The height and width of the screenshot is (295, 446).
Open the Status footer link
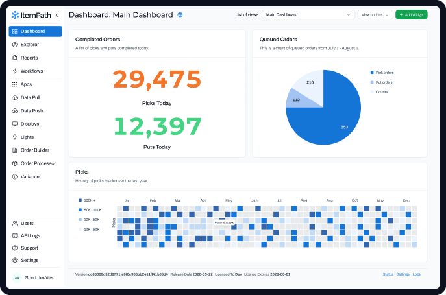[x=388, y=274]
